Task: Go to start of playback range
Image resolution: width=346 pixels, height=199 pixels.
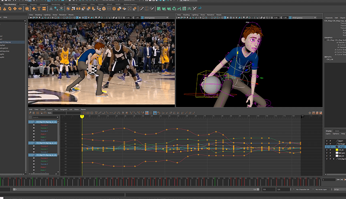Action: click(338, 180)
